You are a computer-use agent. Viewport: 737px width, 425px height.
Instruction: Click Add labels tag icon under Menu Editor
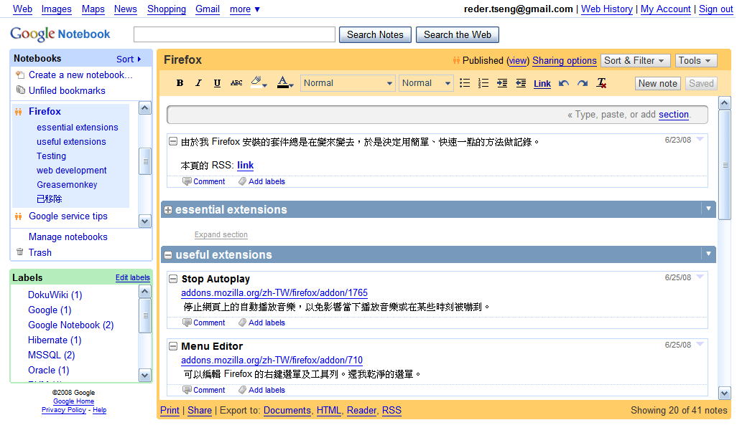[x=242, y=389]
